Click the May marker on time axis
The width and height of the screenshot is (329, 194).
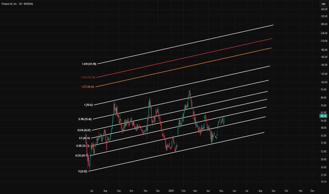tap(221, 191)
